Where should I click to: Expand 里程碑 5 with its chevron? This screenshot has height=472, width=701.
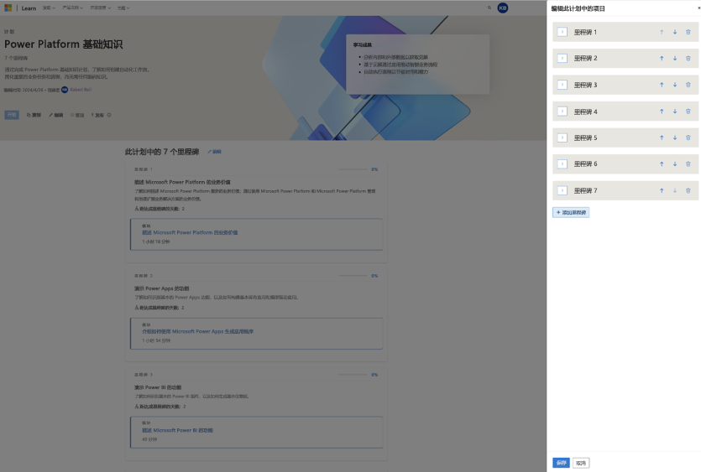(x=562, y=137)
